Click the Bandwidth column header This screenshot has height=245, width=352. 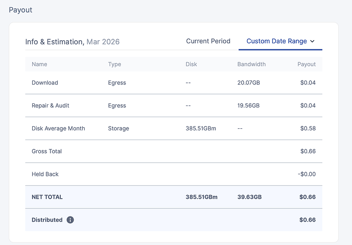point(252,64)
